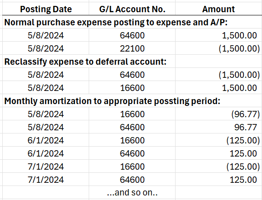The height and width of the screenshot is (200, 262).
Task: Select the positive 96.77 amount cell
Action: tap(219, 127)
